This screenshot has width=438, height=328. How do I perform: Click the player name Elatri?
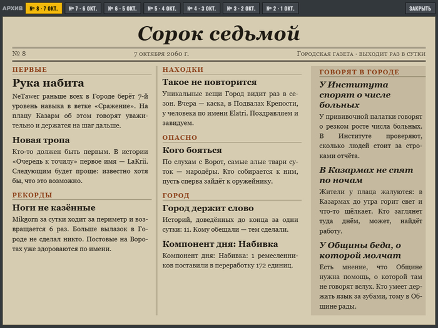pyautogui.click(x=238, y=113)
